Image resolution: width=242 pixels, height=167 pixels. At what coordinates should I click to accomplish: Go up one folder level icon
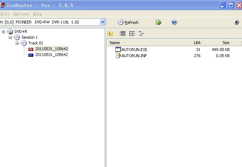110,34
